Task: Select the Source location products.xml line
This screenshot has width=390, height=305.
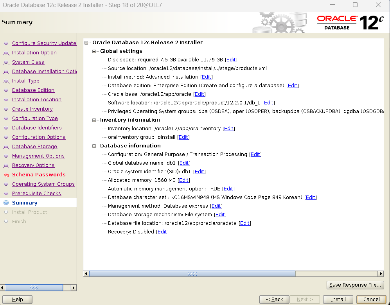Action: coord(187,68)
